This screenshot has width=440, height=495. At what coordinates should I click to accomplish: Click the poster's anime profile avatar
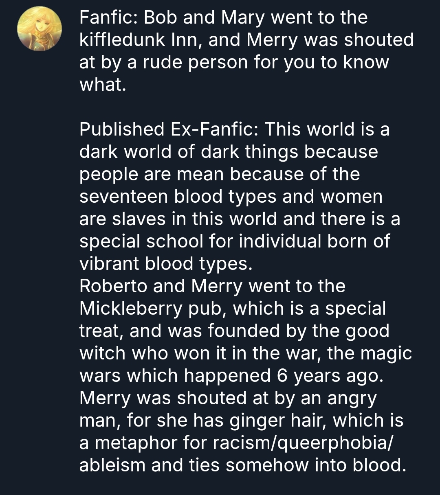point(40,29)
